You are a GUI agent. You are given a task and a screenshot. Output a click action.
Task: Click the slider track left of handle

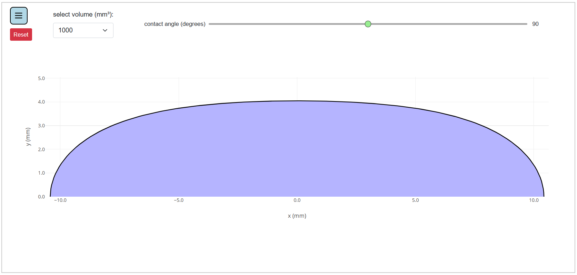(286, 24)
